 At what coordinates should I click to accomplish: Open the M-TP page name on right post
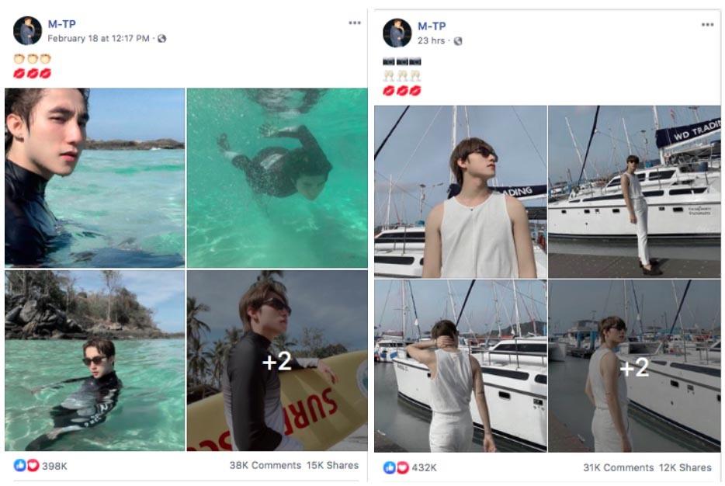click(x=432, y=26)
